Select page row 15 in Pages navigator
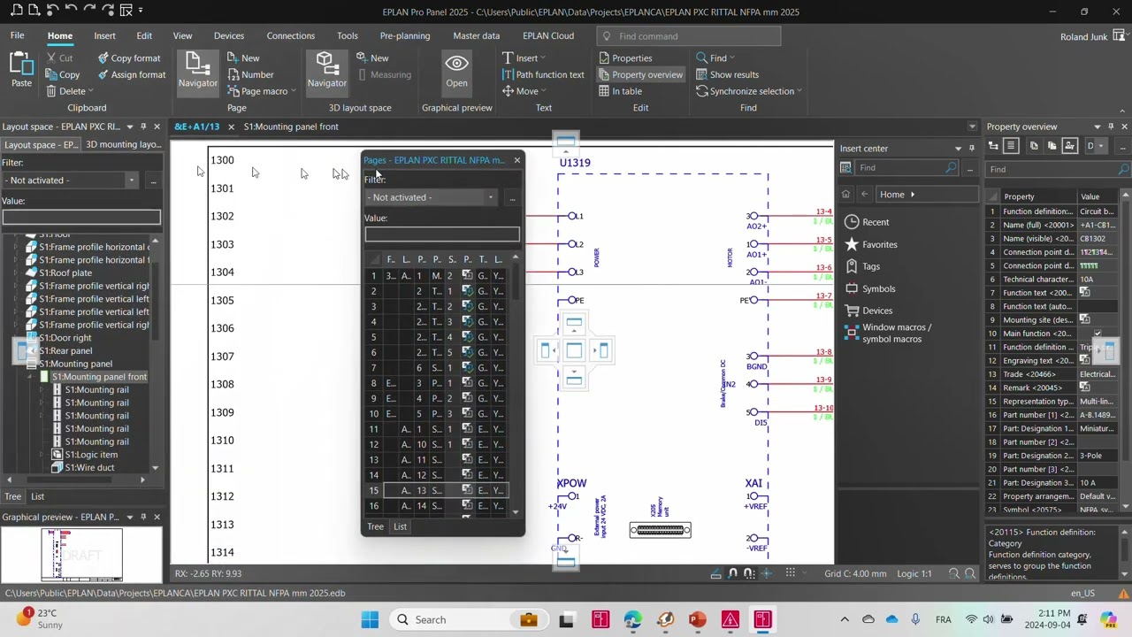 [438, 490]
